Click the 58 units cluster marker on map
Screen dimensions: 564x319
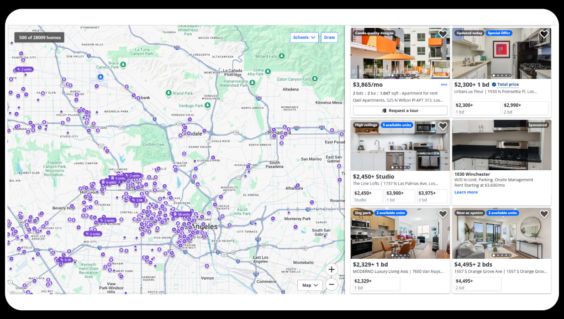pyautogui.click(x=181, y=214)
